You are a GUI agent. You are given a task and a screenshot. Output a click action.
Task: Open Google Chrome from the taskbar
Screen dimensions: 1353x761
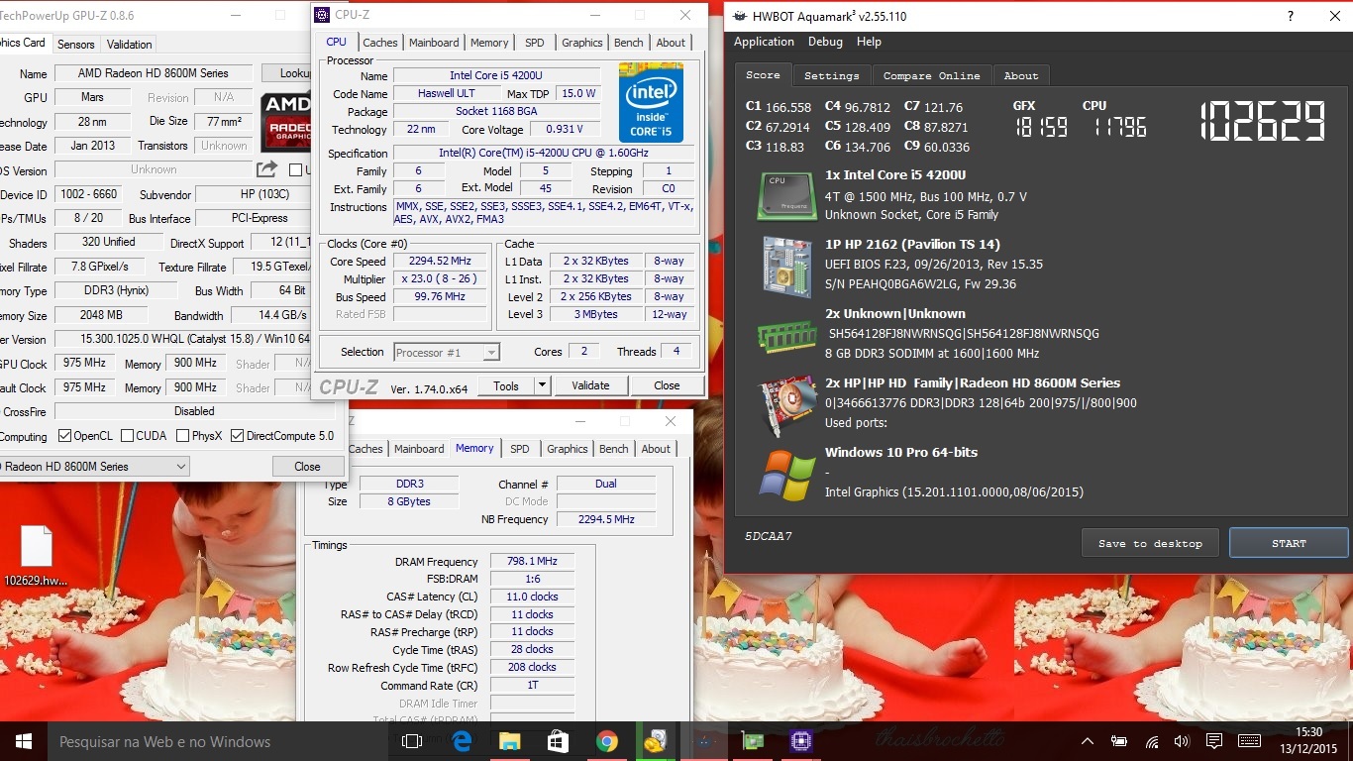pyautogui.click(x=607, y=741)
